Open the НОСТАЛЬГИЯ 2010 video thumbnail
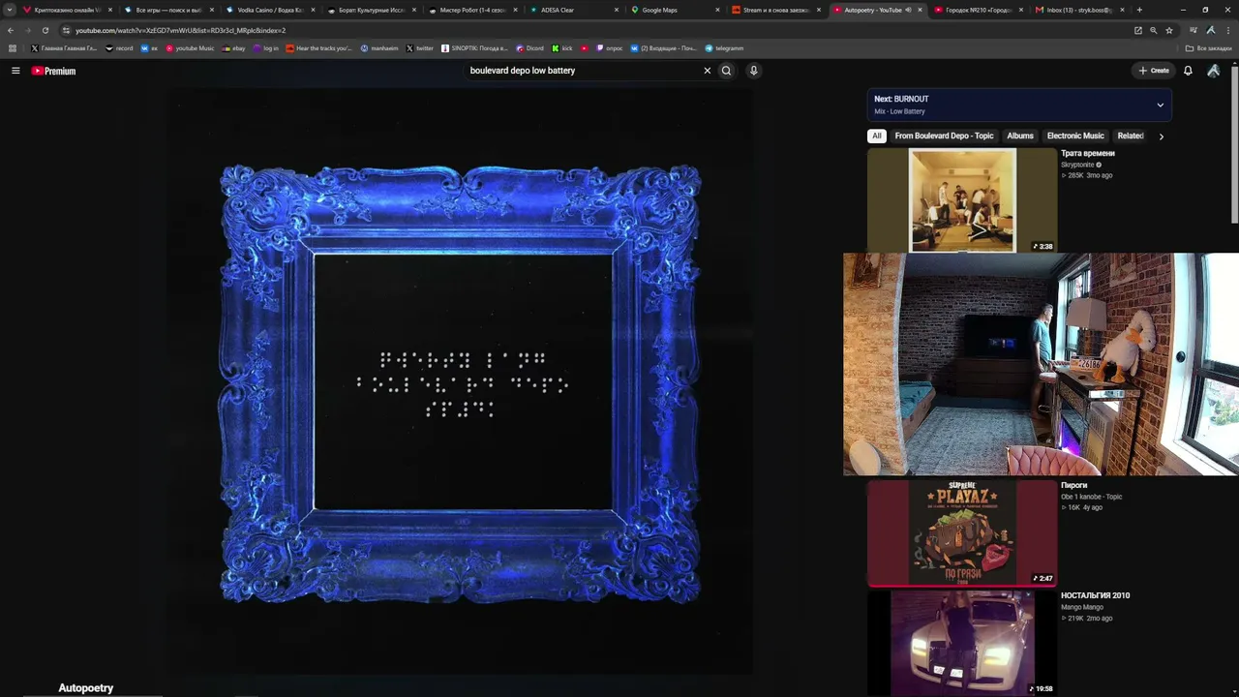This screenshot has width=1239, height=697. pyautogui.click(x=962, y=644)
